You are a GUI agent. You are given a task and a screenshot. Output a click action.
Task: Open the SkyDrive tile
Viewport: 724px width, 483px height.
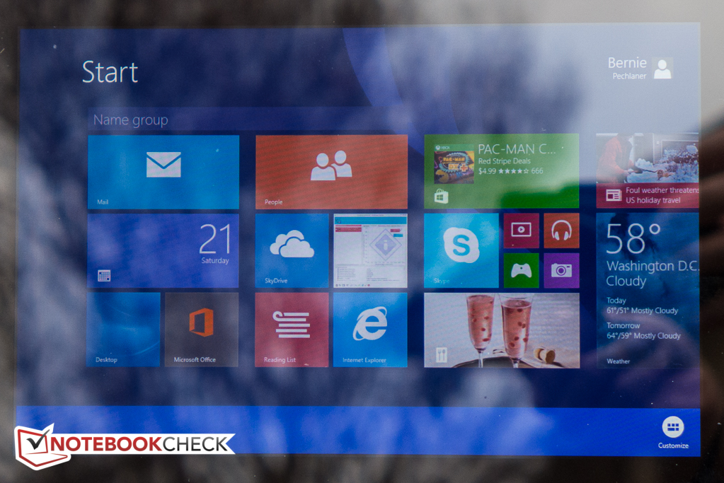pos(292,250)
